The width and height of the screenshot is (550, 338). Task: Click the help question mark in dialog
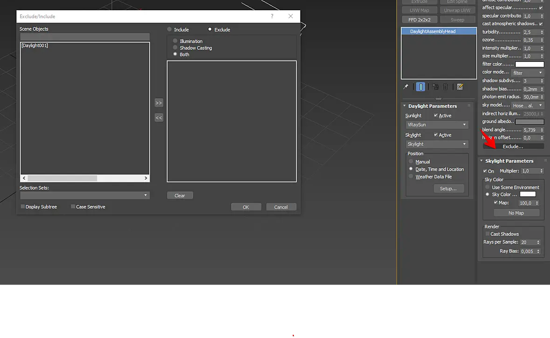[x=272, y=16]
